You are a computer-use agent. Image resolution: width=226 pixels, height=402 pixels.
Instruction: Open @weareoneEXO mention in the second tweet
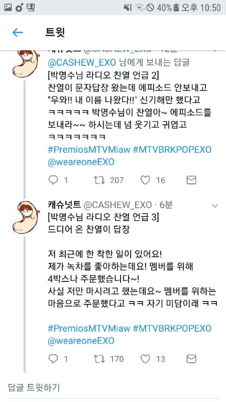point(81,341)
